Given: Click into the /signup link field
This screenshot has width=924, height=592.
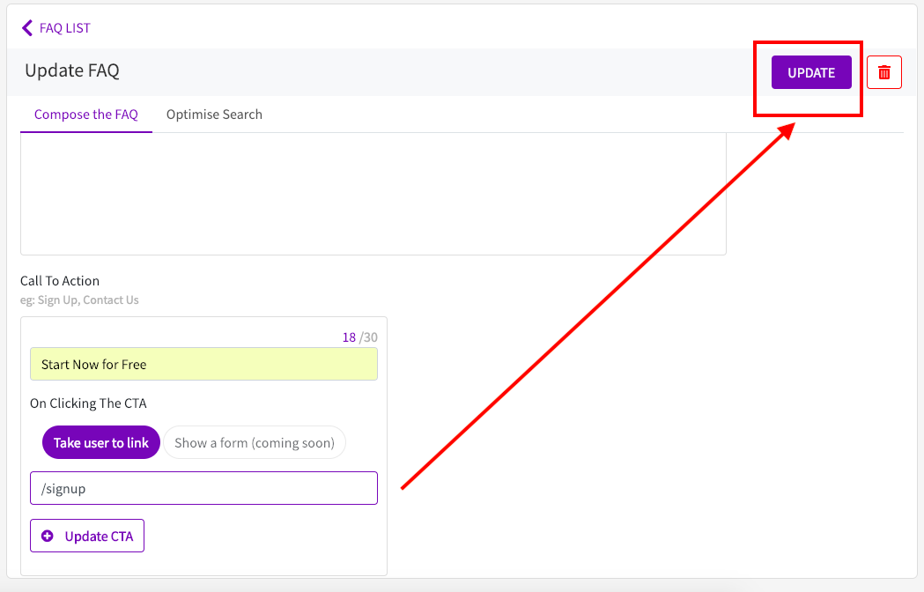Looking at the screenshot, I should tap(203, 488).
